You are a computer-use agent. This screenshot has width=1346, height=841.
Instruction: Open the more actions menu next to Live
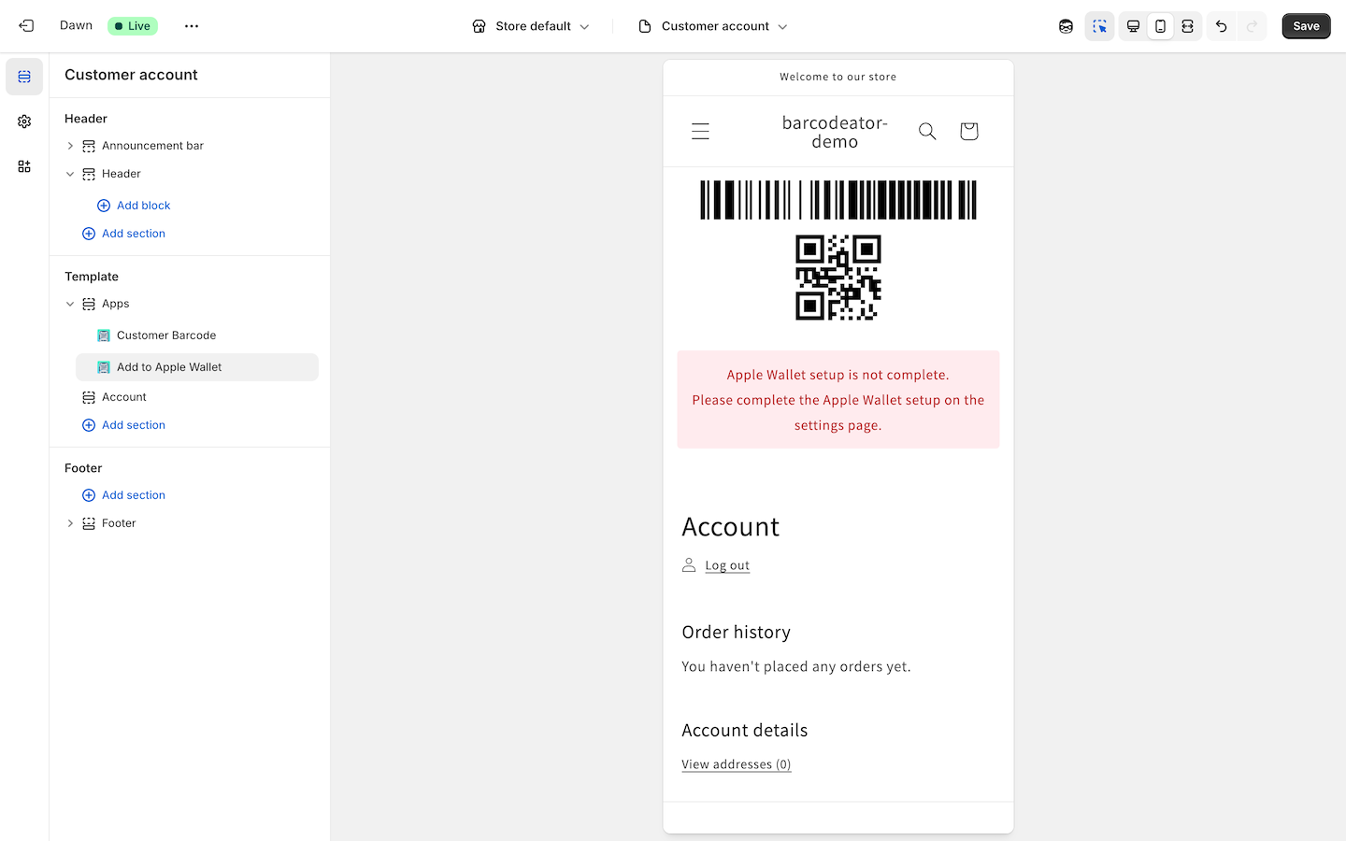click(191, 25)
